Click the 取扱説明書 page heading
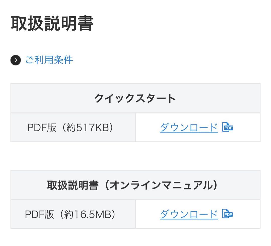Viewport: 271px width, 246px height. click(x=52, y=24)
